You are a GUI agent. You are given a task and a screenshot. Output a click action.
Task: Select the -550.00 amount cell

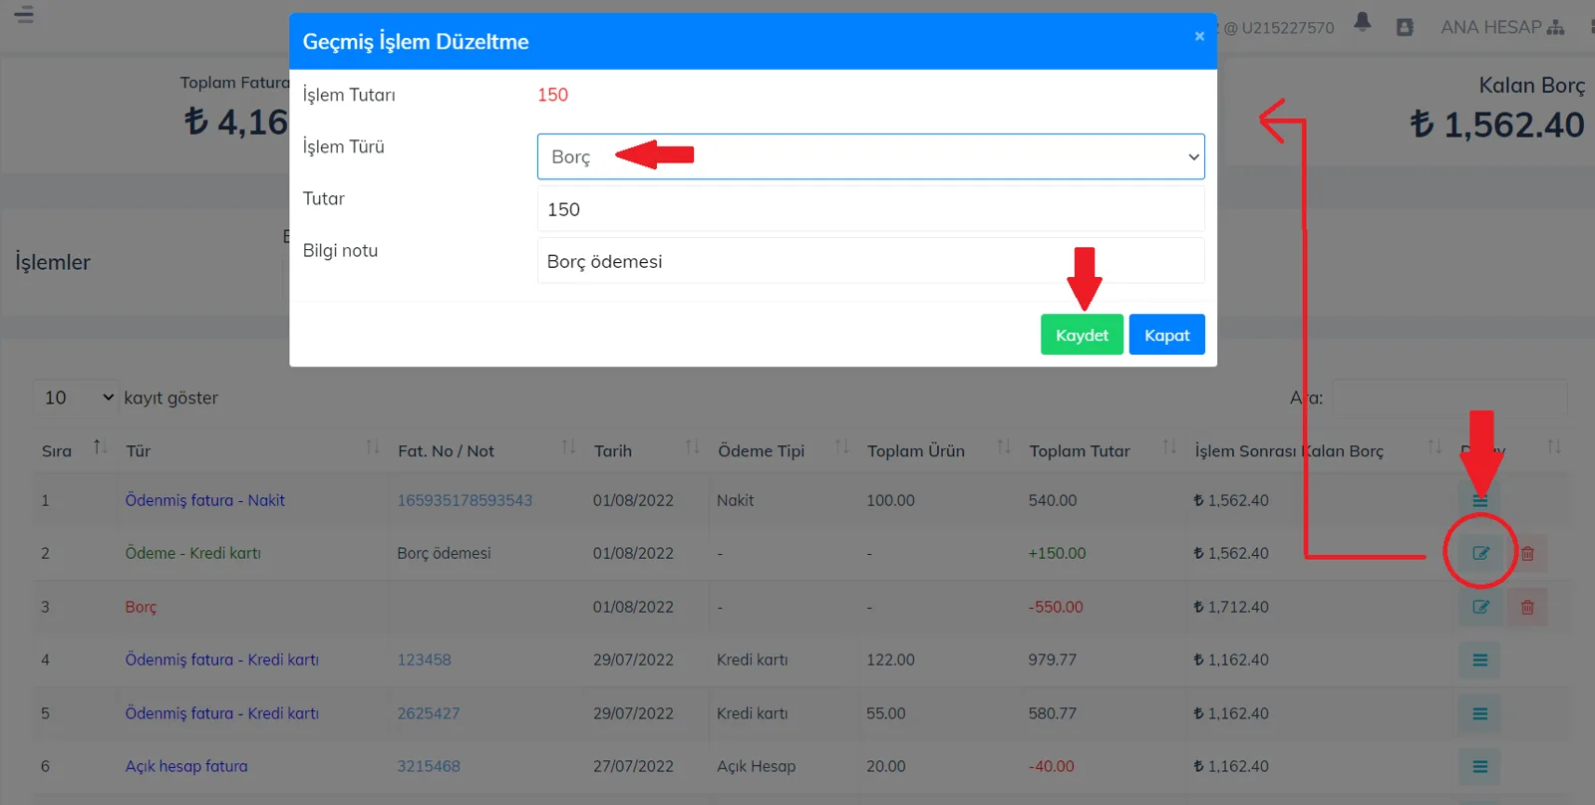[1056, 607]
